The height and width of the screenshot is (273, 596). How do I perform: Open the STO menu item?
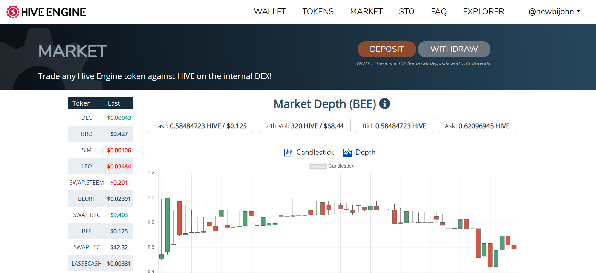(x=407, y=12)
